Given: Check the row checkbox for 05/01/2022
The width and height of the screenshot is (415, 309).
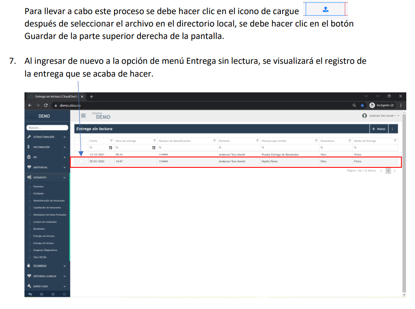Looking at the screenshot, I should pos(81,161).
